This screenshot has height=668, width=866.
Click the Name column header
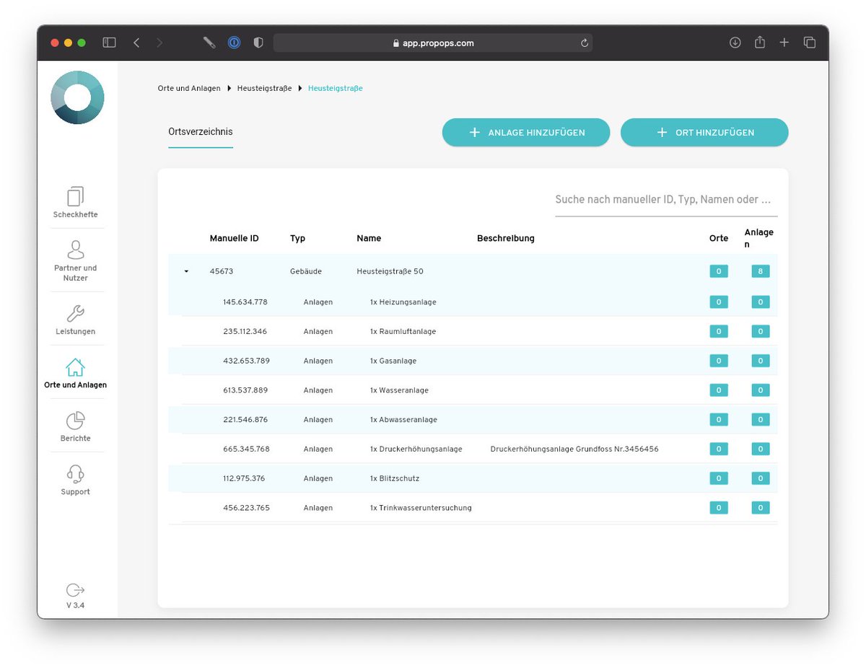pos(369,238)
